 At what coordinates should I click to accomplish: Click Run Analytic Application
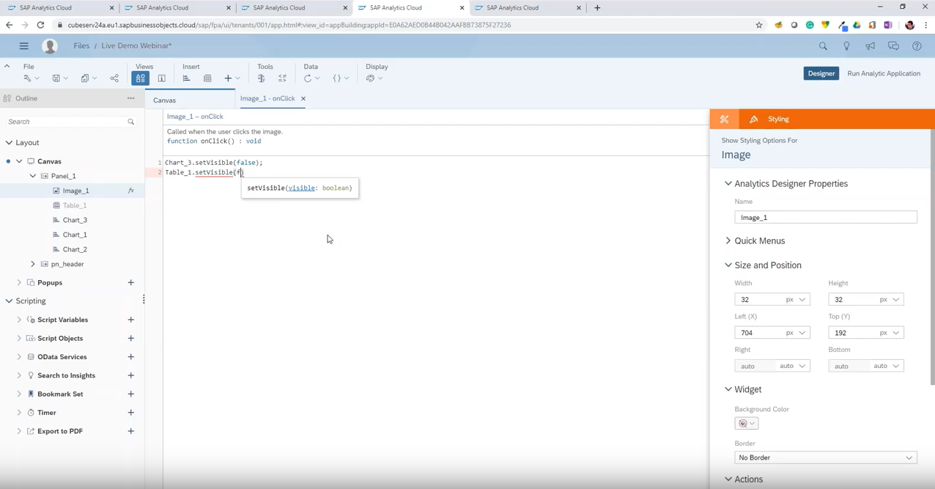[x=884, y=73]
